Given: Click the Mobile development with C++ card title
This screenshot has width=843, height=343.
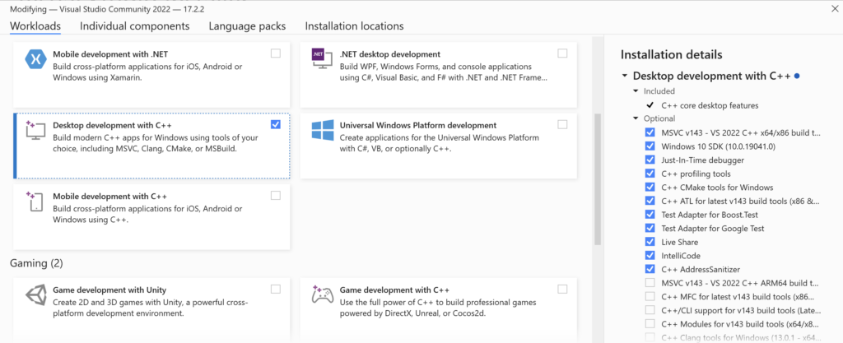Looking at the screenshot, I should click(110, 196).
